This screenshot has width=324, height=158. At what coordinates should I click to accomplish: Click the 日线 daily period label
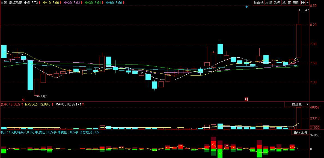[x=4, y=3]
